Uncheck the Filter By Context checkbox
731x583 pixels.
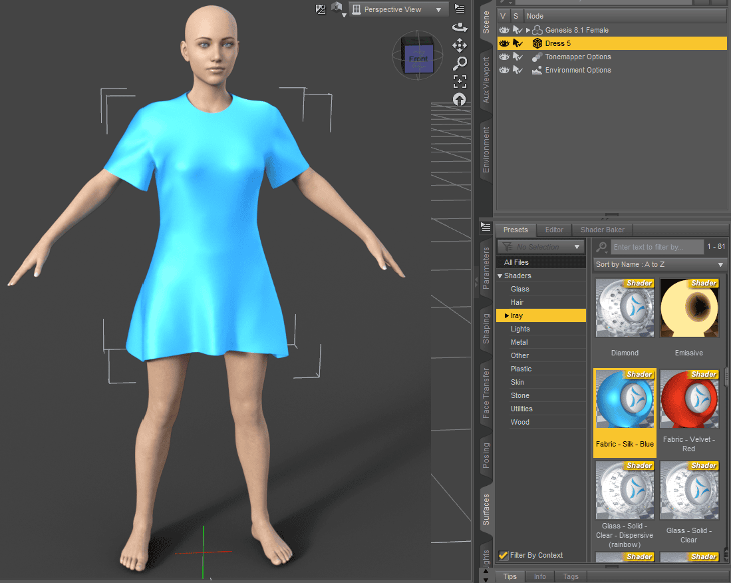pos(504,555)
